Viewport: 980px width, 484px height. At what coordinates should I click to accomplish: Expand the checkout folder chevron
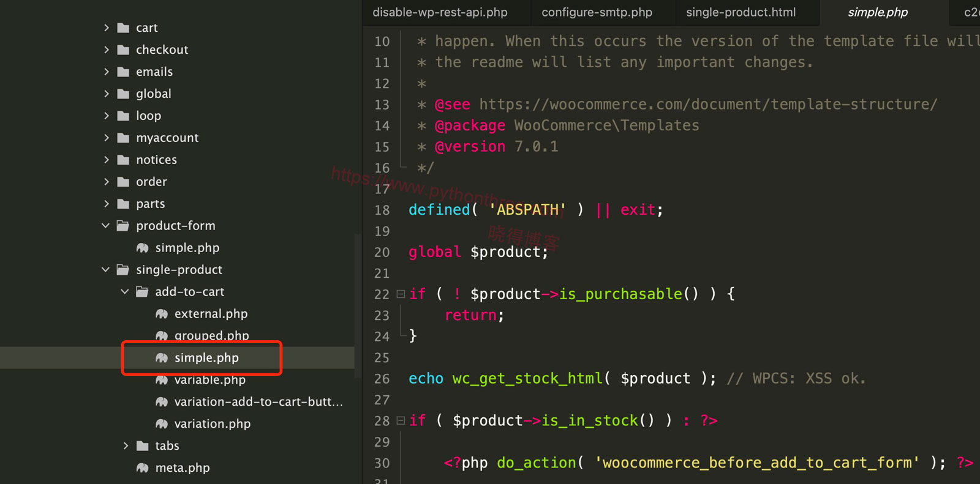(x=106, y=50)
